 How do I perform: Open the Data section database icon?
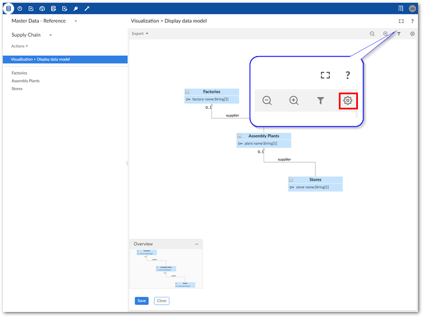pos(8,8)
